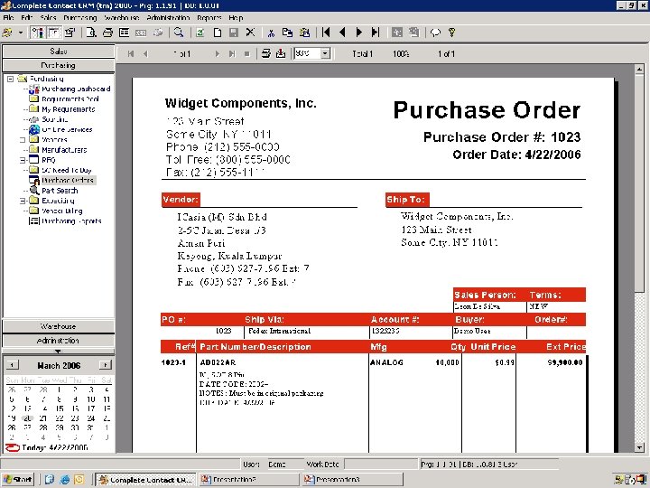Select Purchasing Dashboard in tree
The height and width of the screenshot is (488, 650).
[x=76, y=89]
